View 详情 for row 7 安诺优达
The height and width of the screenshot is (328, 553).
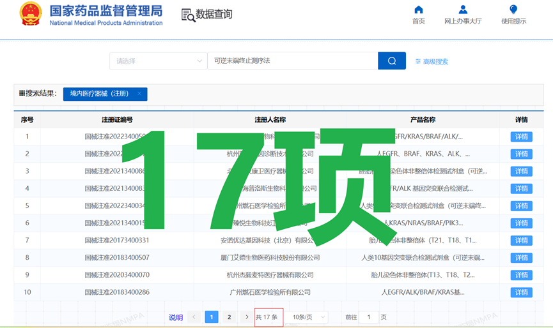(x=520, y=241)
